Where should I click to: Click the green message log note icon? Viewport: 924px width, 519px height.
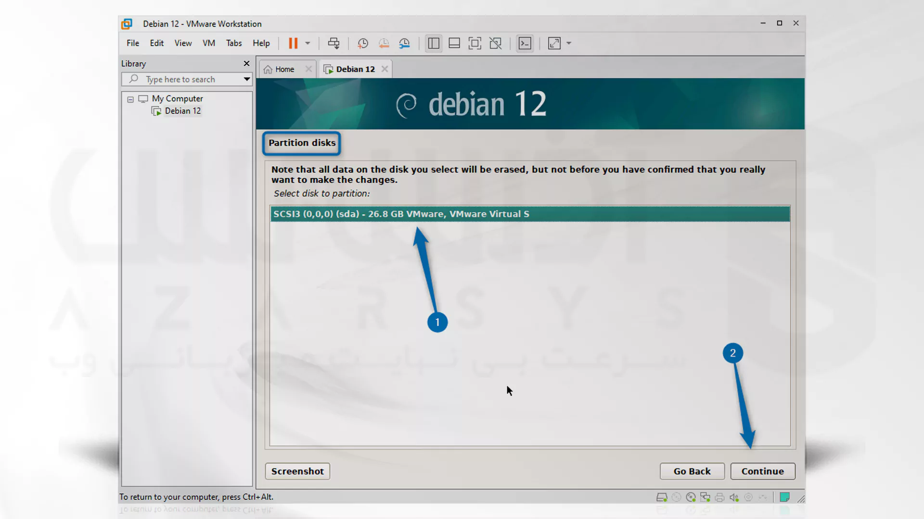[784, 497]
